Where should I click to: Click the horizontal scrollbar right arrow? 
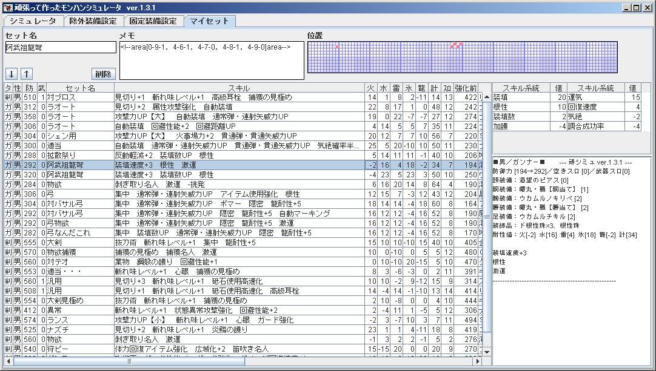tap(478, 361)
